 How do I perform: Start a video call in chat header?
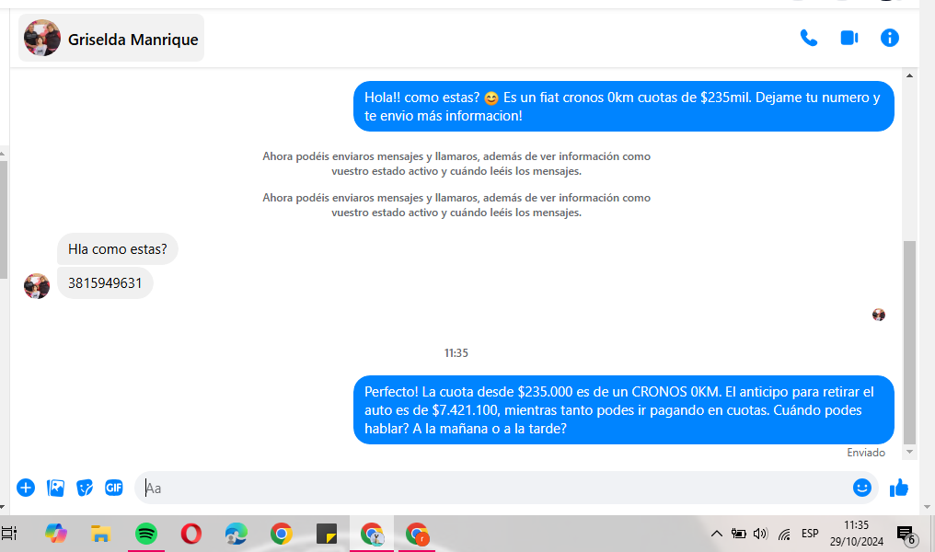[x=849, y=38]
